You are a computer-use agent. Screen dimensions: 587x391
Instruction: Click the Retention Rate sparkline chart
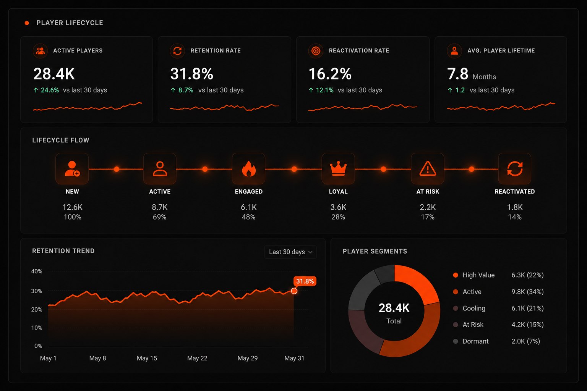click(225, 107)
